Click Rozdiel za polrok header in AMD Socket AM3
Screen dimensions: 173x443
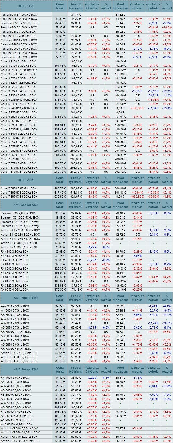pos(153,205)
